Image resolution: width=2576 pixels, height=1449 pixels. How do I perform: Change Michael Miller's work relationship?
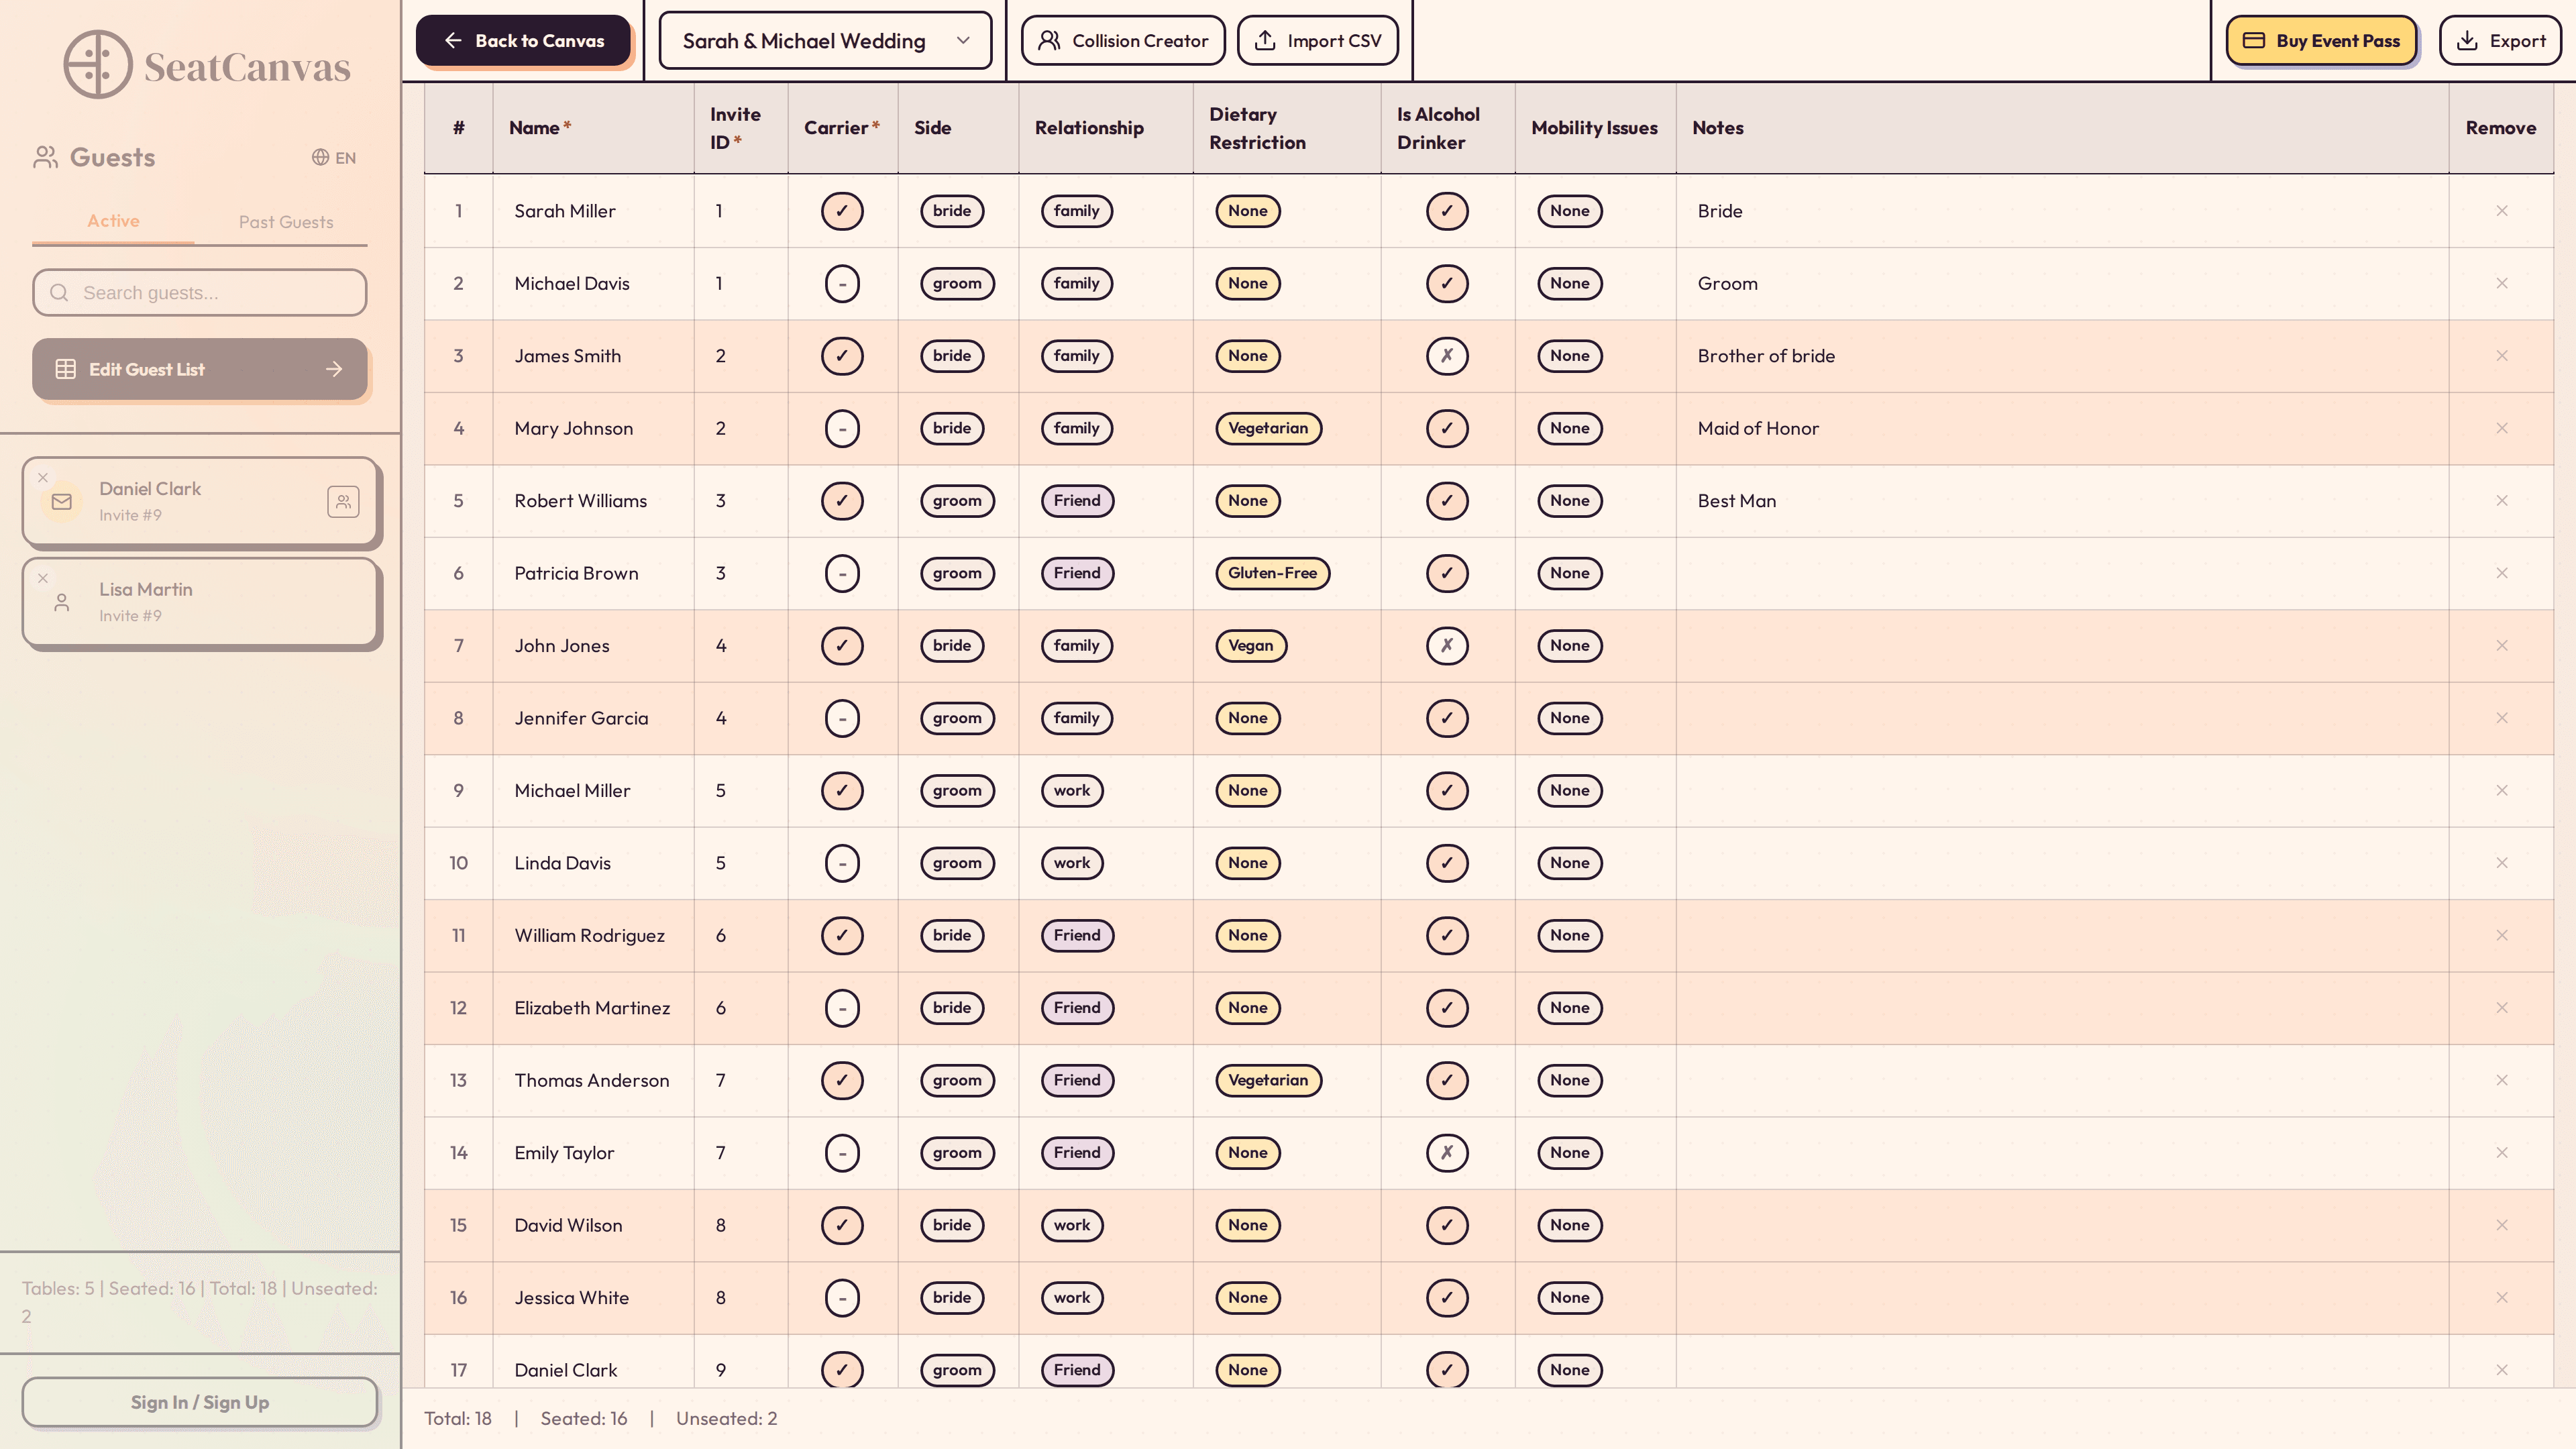point(1072,791)
